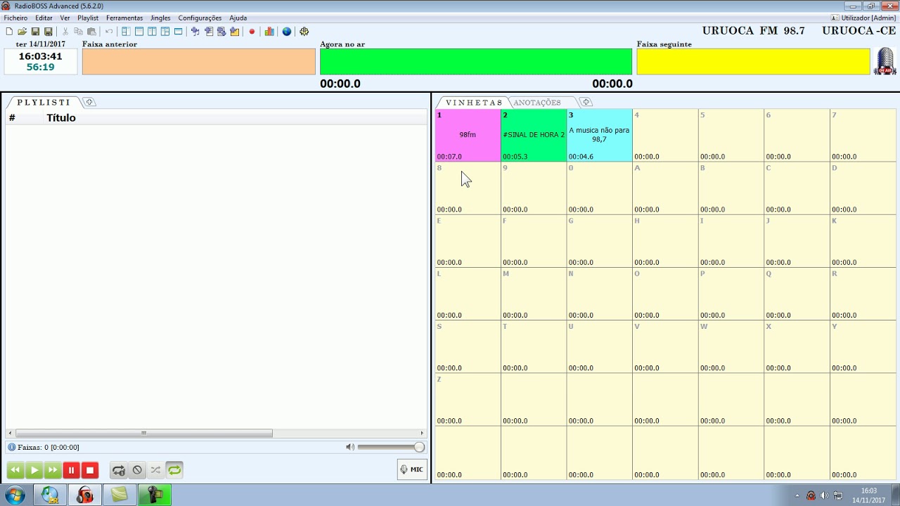Click the blue globe broadcast icon
Screen dimensions: 900x506
pyautogui.click(x=287, y=32)
